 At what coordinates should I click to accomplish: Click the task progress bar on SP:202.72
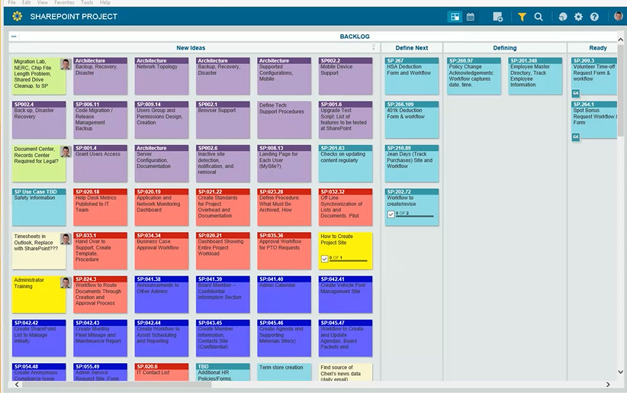click(x=418, y=215)
